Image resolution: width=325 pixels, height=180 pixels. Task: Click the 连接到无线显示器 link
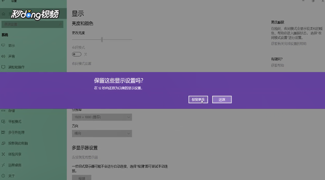coord(85,158)
